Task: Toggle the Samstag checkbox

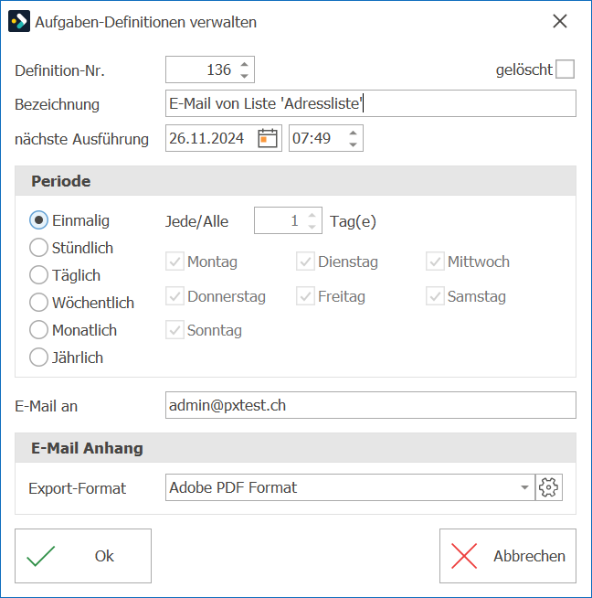Action: point(435,296)
